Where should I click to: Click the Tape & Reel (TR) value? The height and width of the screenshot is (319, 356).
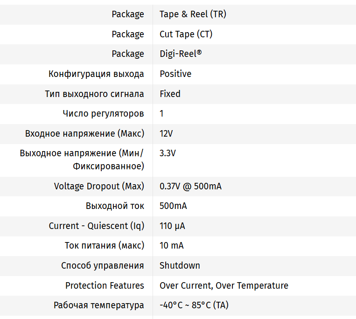[x=193, y=14]
